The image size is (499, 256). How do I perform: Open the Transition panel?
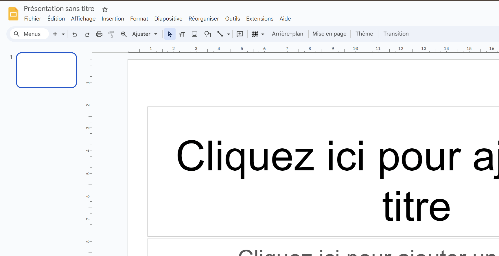coord(396,34)
